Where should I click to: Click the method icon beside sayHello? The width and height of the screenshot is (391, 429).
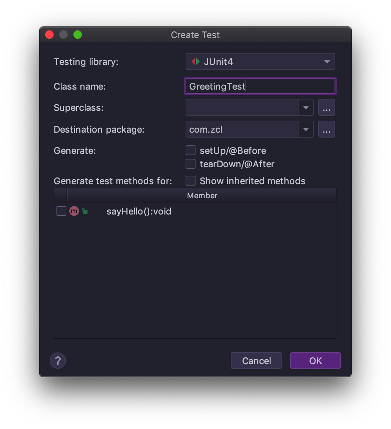(x=74, y=211)
